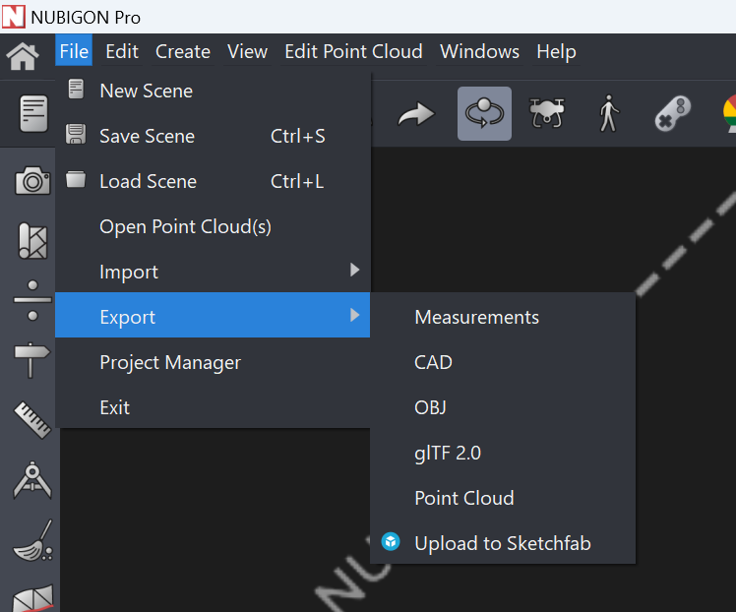
Task: Click the Save Scene floppy disk icon
Action: point(76,134)
